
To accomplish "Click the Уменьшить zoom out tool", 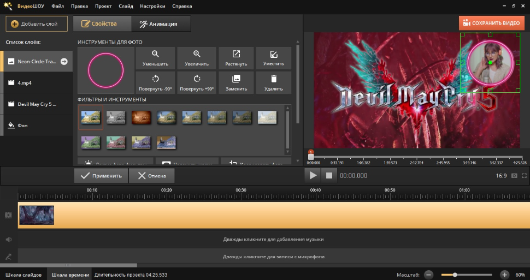I will click(x=155, y=58).
